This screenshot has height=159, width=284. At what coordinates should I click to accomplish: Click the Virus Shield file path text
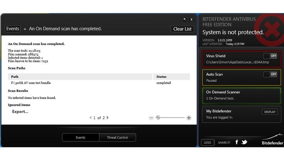pyautogui.click(x=237, y=62)
